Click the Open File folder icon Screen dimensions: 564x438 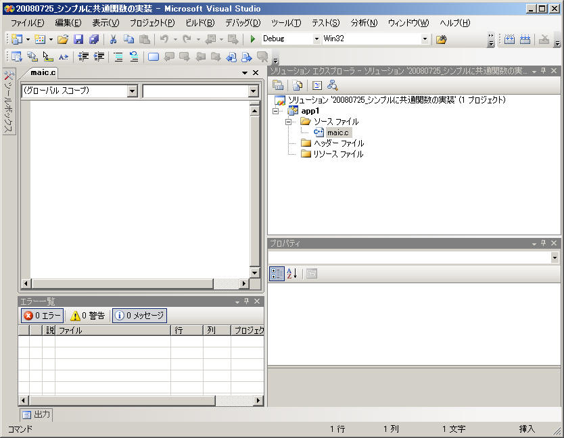pos(63,39)
